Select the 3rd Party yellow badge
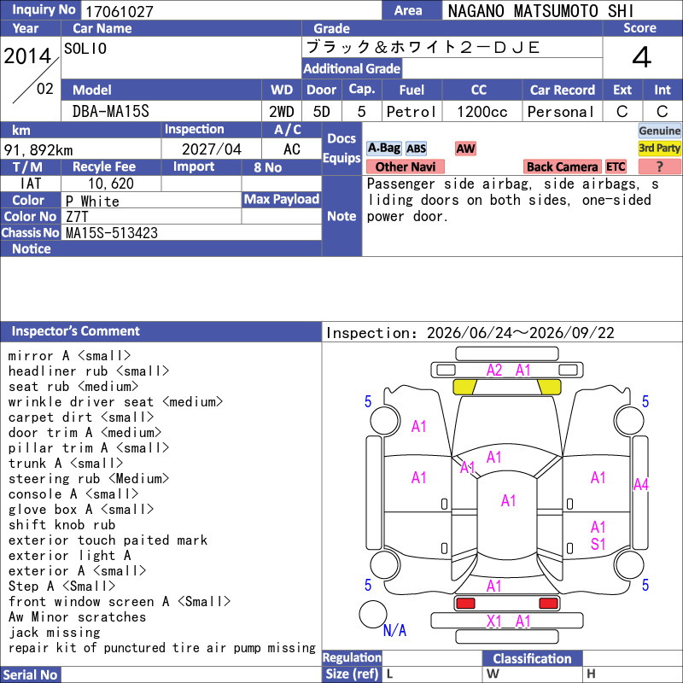 pos(659,149)
